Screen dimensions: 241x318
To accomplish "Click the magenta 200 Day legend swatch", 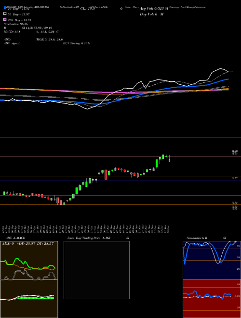I will [5, 19].
